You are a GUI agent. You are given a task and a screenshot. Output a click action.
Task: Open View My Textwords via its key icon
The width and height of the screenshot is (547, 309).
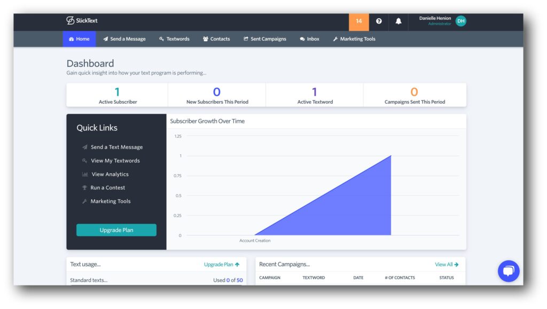pyautogui.click(x=84, y=160)
